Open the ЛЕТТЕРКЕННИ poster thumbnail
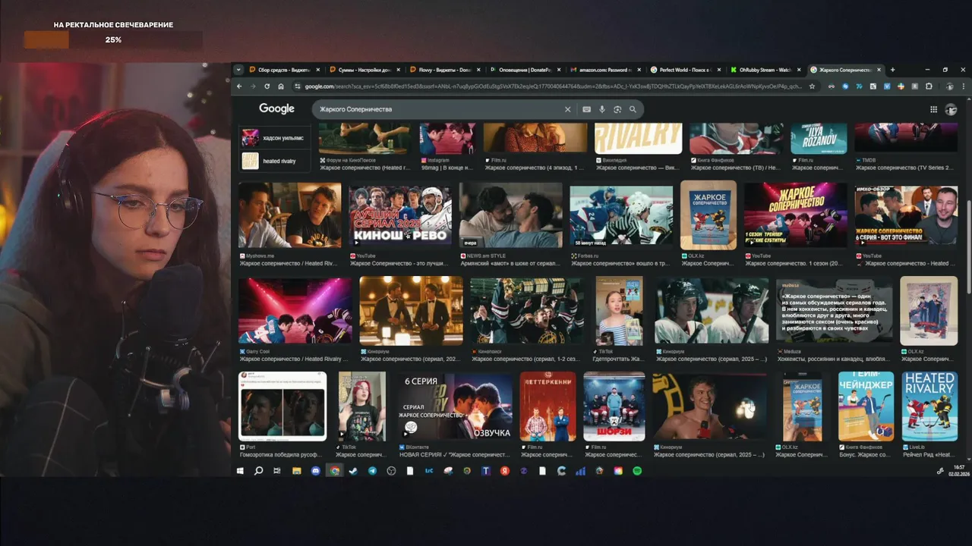 tap(548, 406)
